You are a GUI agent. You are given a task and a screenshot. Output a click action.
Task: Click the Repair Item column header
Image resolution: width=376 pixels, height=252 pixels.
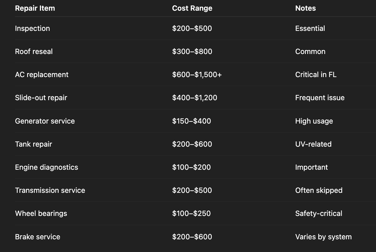click(35, 8)
